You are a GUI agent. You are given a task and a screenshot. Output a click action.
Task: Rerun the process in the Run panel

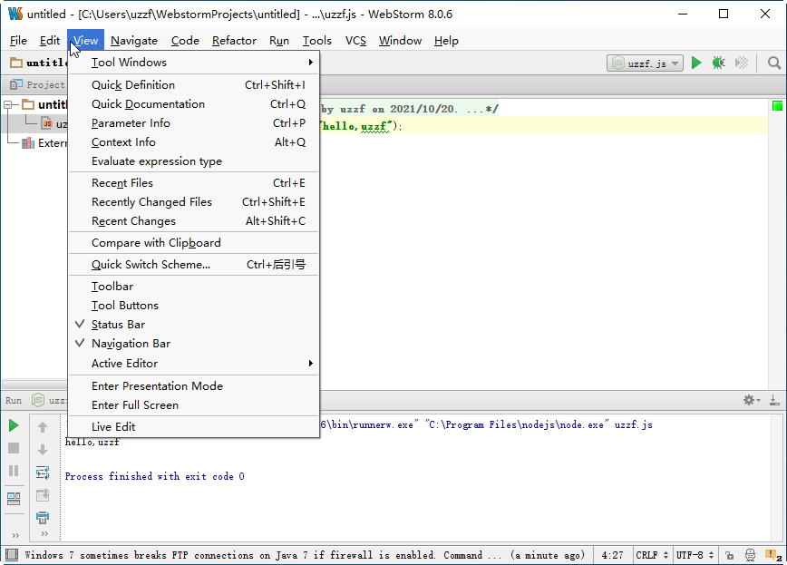click(x=14, y=426)
